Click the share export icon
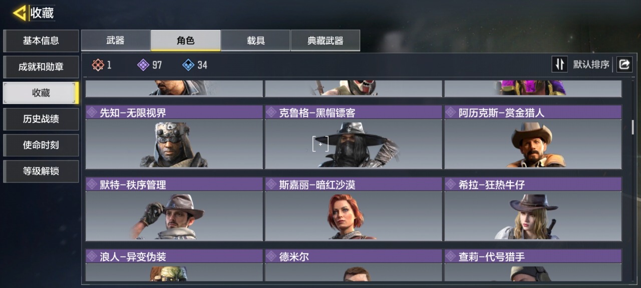641x288 pixels. pyautogui.click(x=624, y=64)
